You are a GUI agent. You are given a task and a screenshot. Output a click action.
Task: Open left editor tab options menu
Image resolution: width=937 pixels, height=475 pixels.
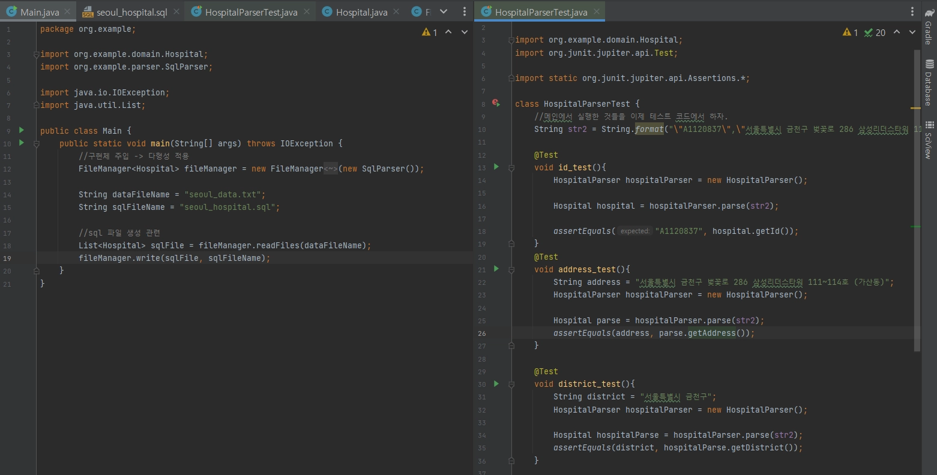click(464, 12)
